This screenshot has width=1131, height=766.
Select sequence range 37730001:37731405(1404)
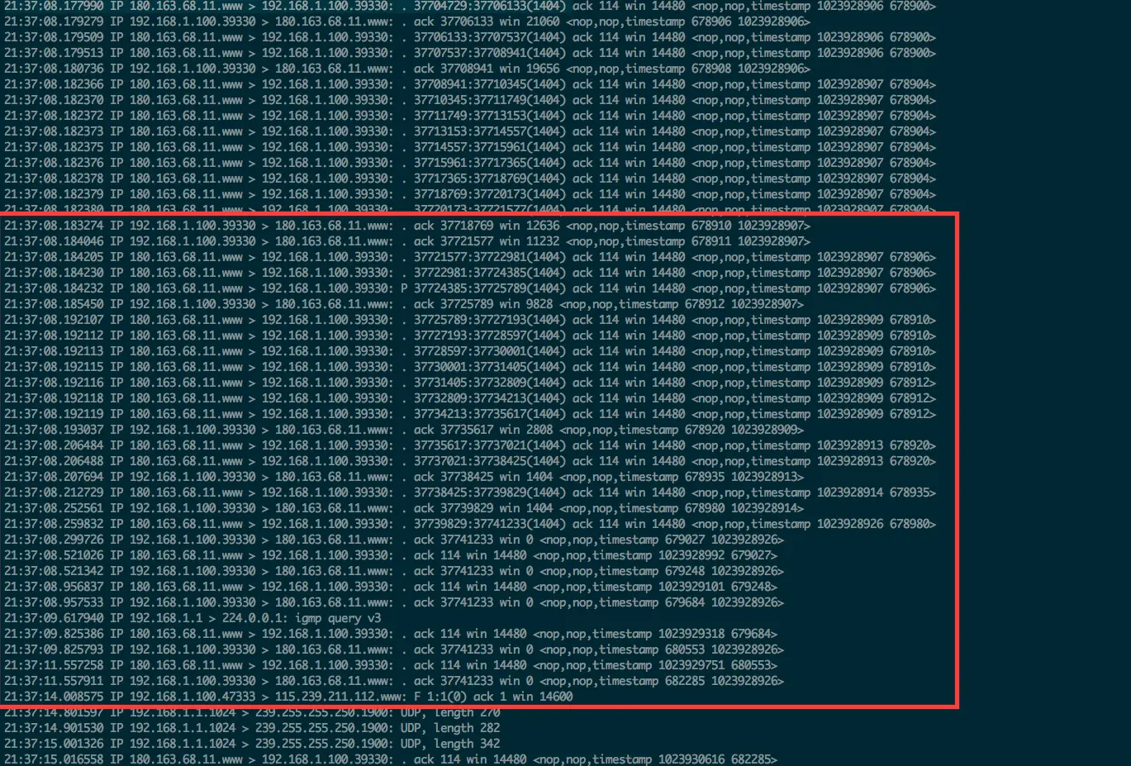[490, 367]
